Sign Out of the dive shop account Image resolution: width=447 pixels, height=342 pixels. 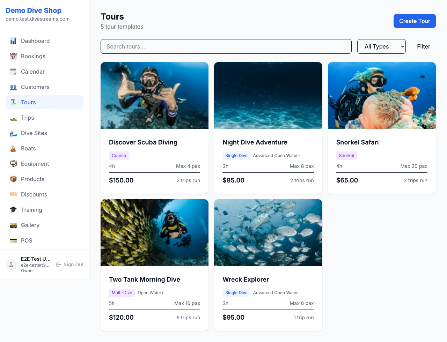[69, 265]
